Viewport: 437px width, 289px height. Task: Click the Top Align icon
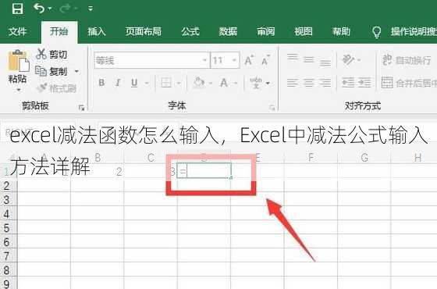coord(293,59)
